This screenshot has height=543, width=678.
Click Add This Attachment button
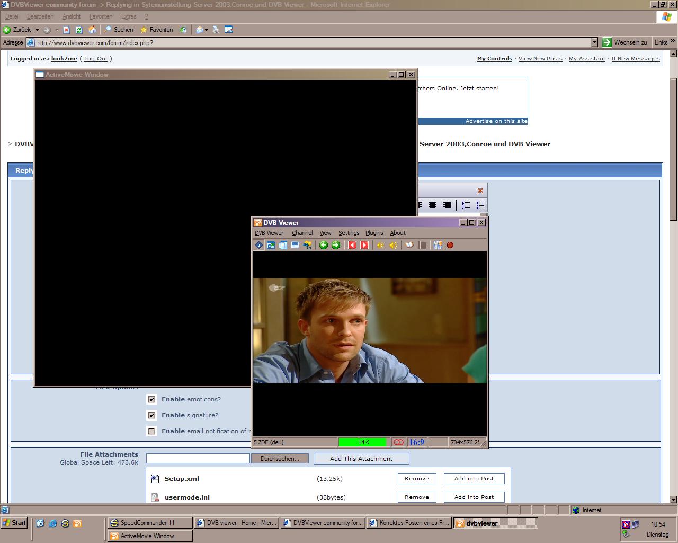(361, 459)
